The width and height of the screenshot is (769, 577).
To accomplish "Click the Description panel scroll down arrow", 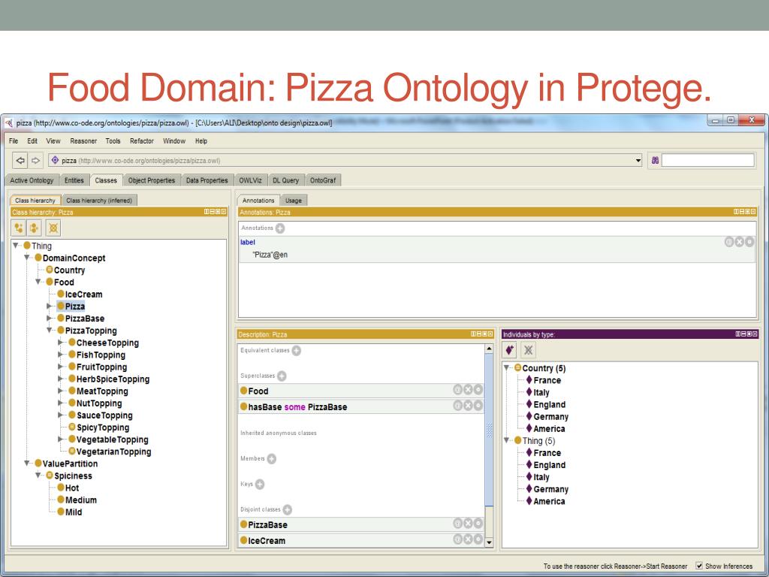I will [488, 542].
